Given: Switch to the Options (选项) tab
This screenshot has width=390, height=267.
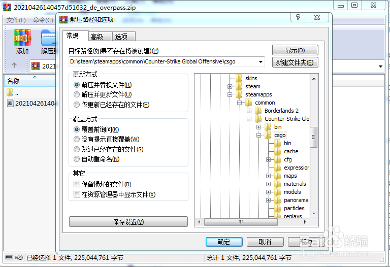Looking at the screenshot, I should 123,37.
